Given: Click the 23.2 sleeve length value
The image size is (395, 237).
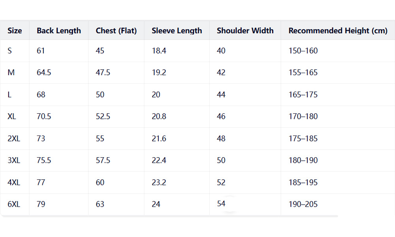Looking at the screenshot, I should pyautogui.click(x=159, y=182).
